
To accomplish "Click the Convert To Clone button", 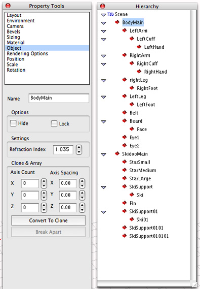I will pyautogui.click(x=49, y=220).
